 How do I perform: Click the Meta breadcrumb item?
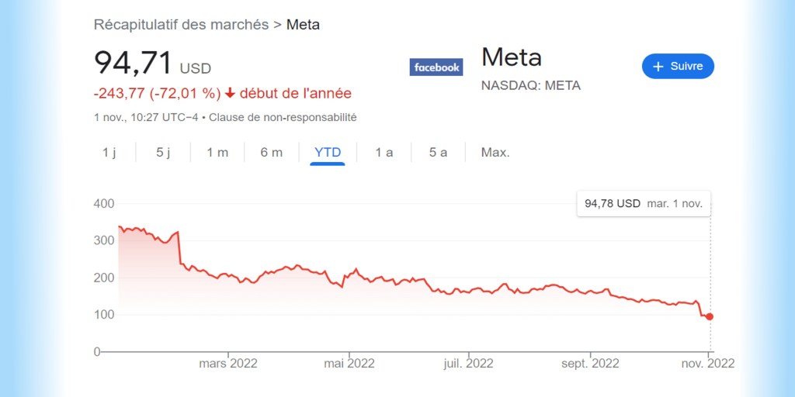303,25
